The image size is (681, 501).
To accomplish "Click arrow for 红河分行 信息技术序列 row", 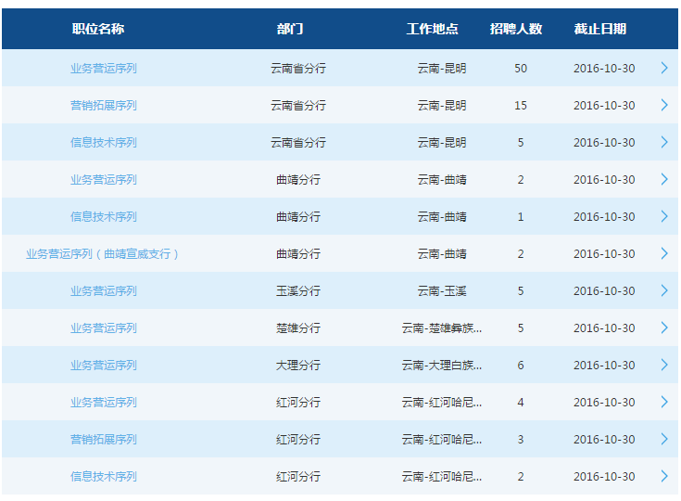I will point(664,476).
